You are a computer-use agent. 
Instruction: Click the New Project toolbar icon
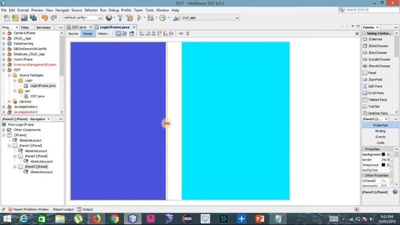pos(15,17)
